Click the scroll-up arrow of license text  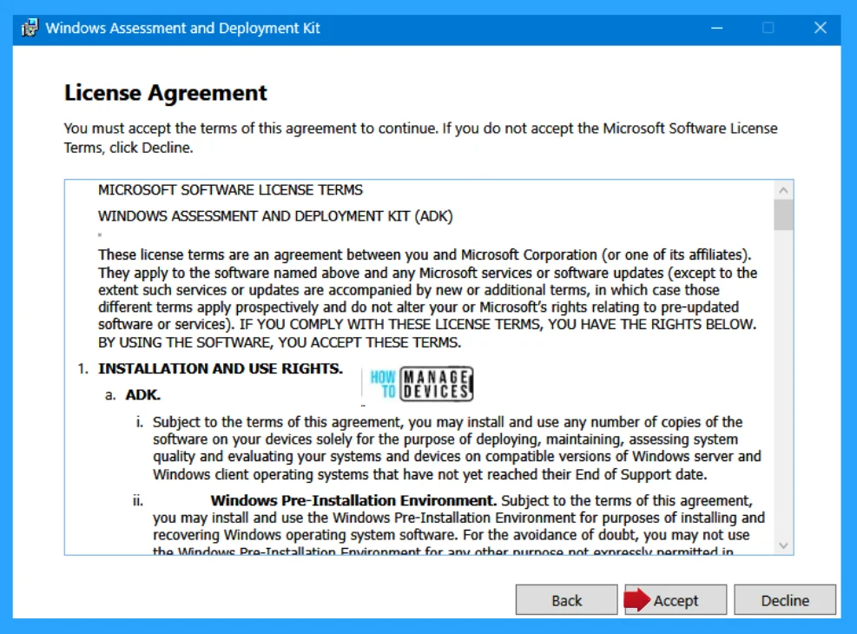[x=783, y=190]
